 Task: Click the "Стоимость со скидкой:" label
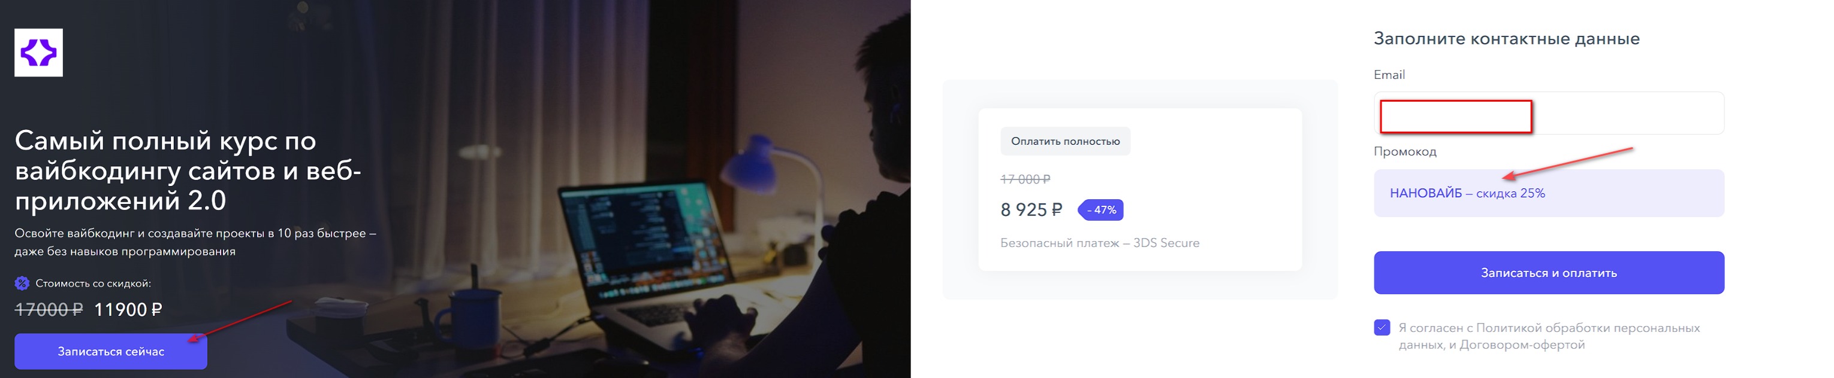(x=93, y=283)
